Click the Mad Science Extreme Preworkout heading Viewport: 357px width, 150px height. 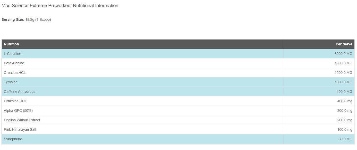click(60, 6)
